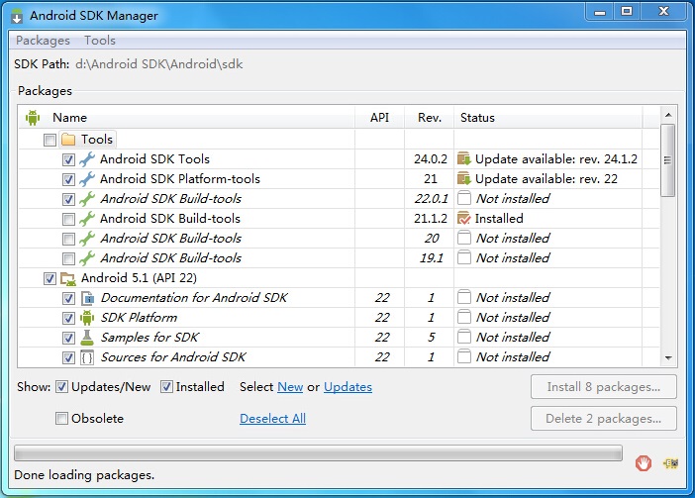The image size is (695, 498).
Task: Click the green wrench icon of Build-tools 22.0.1
Action: point(87,198)
